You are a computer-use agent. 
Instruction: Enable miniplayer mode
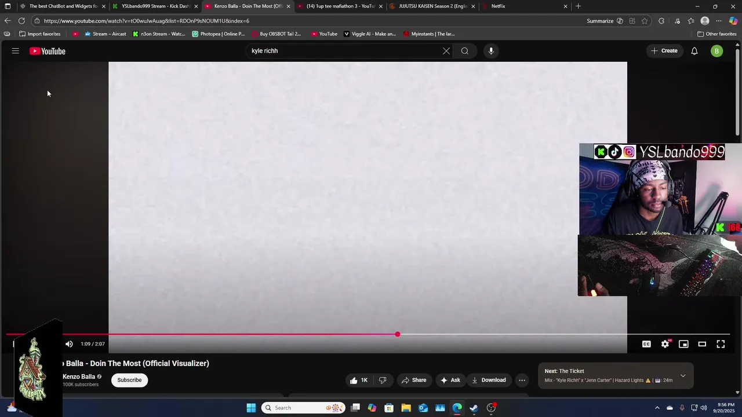(683, 344)
